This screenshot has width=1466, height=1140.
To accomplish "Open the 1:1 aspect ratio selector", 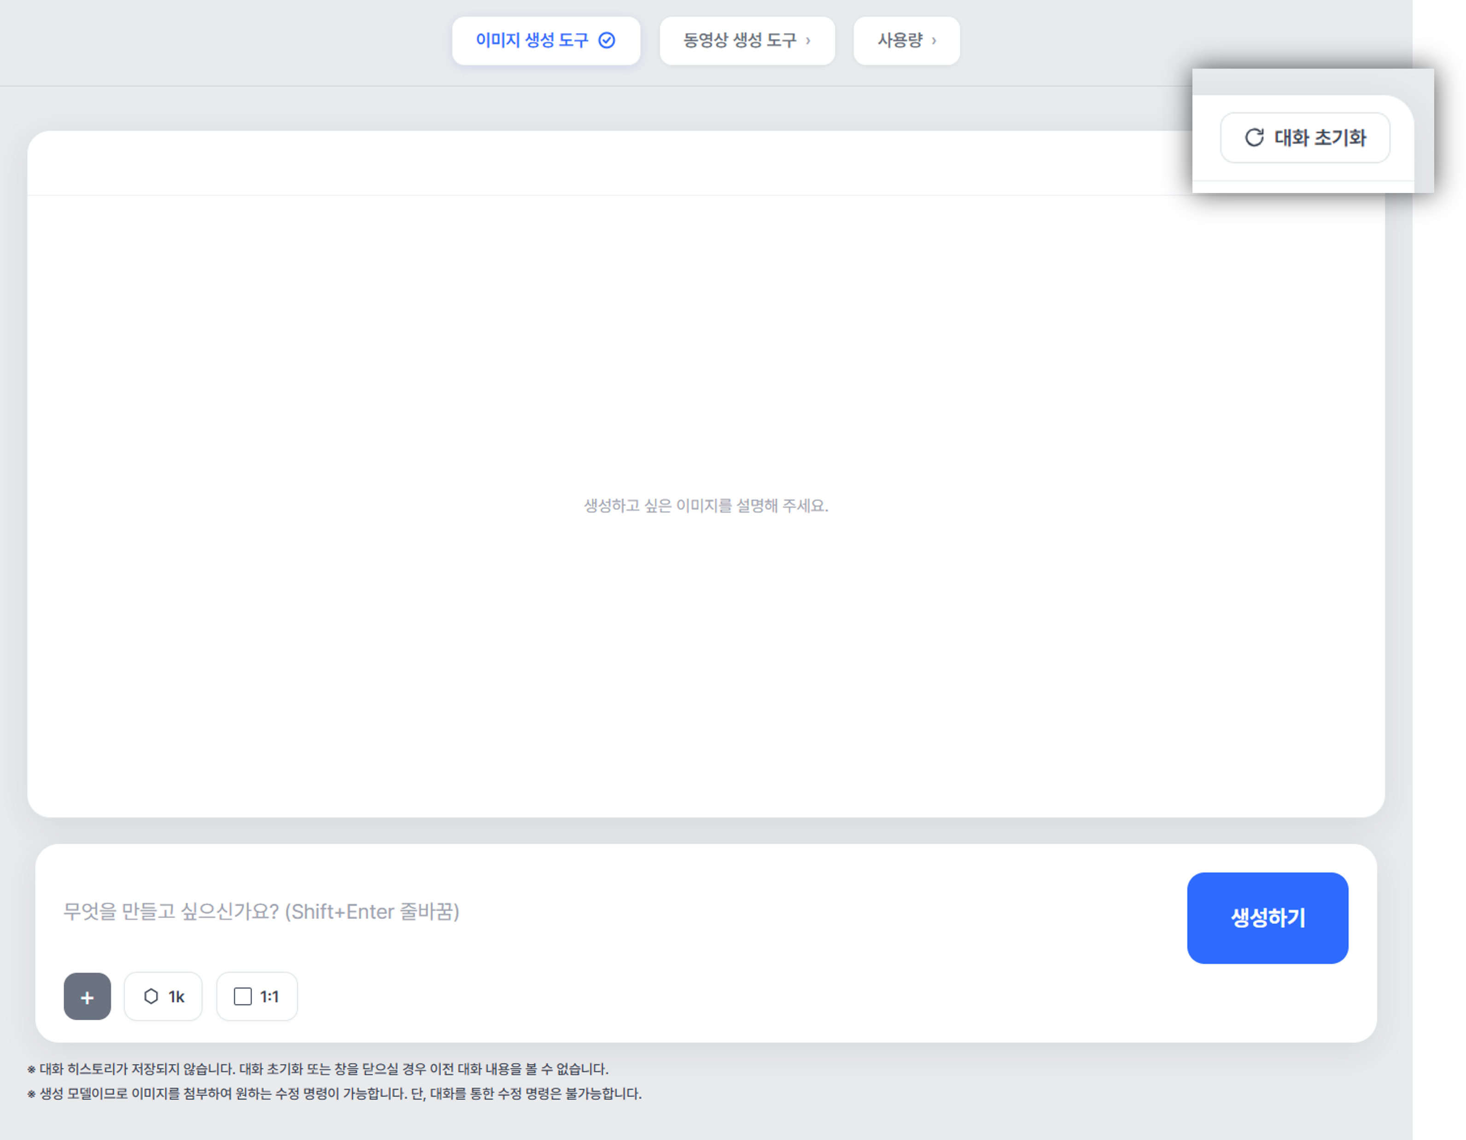I will point(257,997).
